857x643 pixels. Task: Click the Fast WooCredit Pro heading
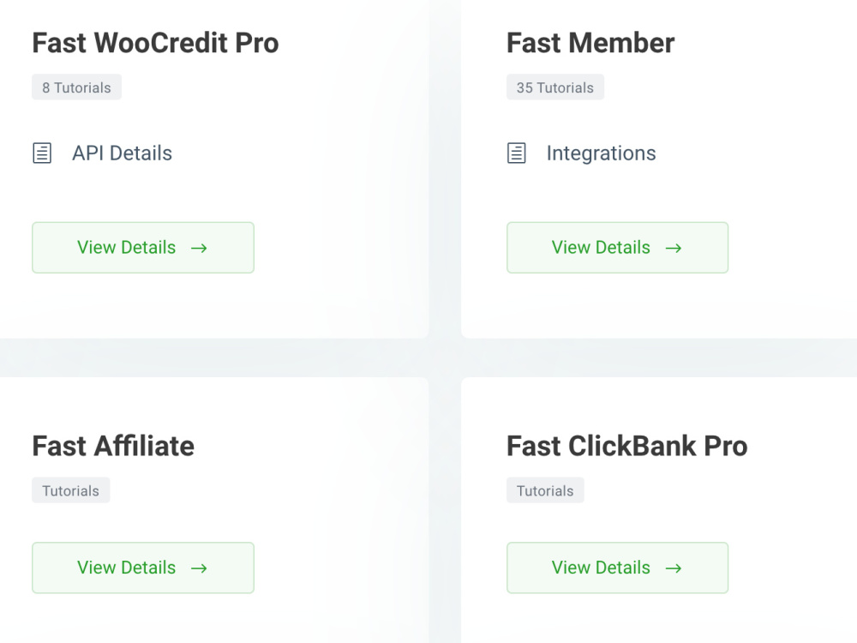(x=155, y=43)
